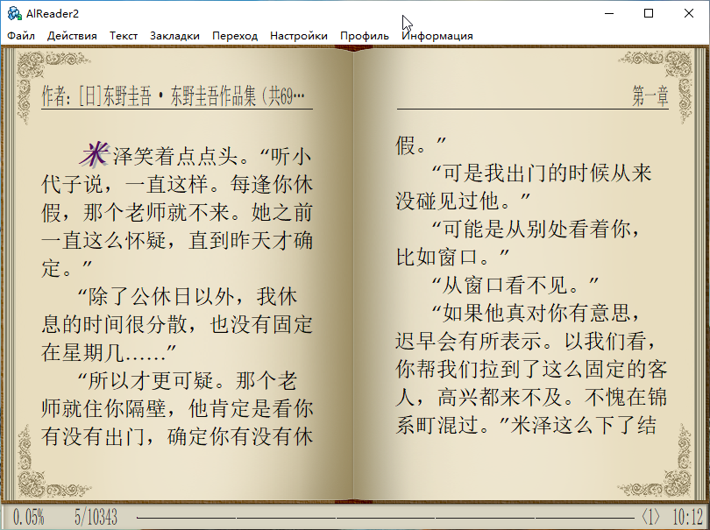
Task: Maximize the AlReader2 window
Action: point(649,13)
